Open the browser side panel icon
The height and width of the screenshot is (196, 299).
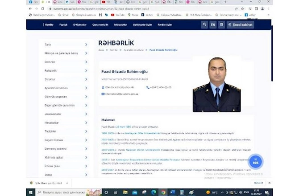click(x=256, y=9)
